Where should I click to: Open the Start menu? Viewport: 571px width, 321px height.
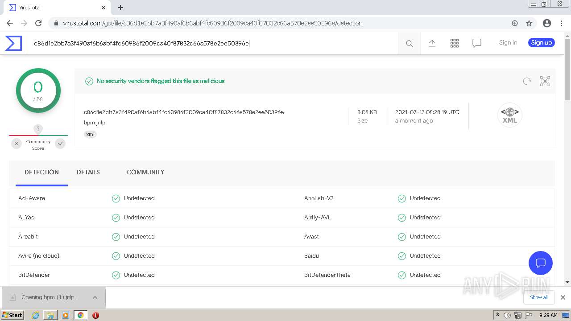(x=12, y=315)
